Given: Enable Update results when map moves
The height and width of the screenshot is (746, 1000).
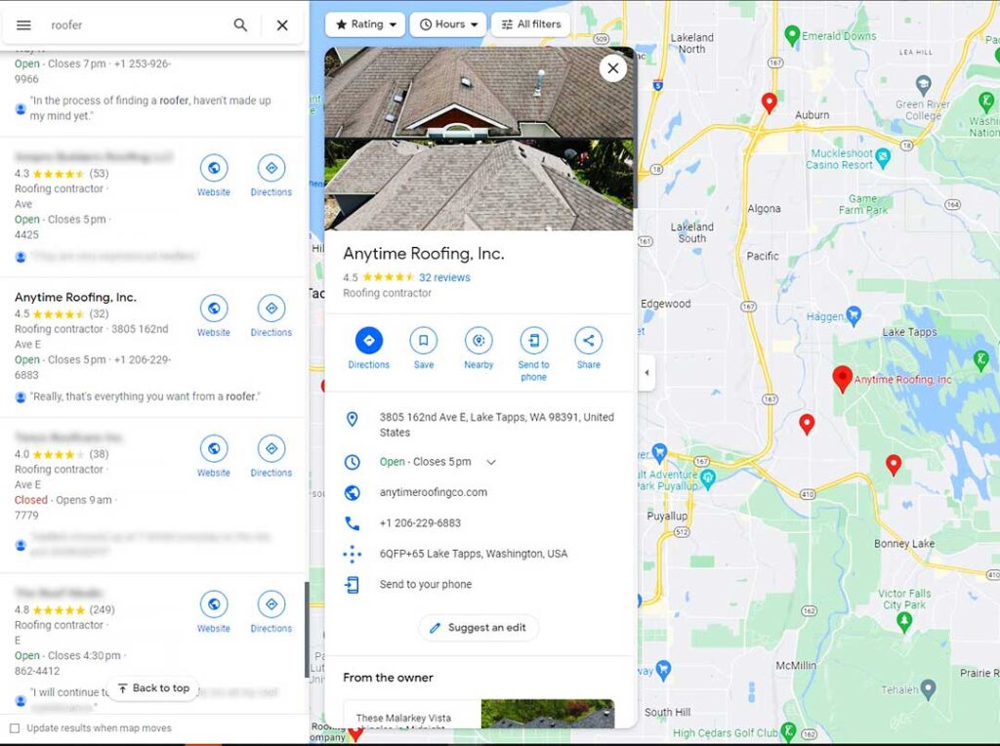Looking at the screenshot, I should pyautogui.click(x=15, y=728).
